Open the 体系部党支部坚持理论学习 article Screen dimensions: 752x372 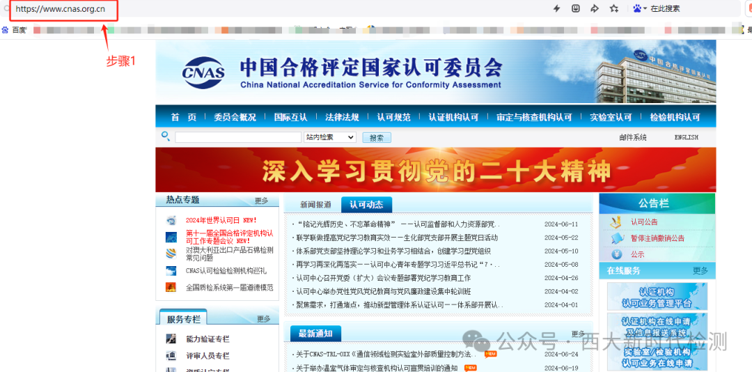(393, 251)
